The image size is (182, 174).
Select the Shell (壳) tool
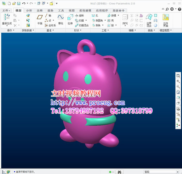click(x=110, y=21)
